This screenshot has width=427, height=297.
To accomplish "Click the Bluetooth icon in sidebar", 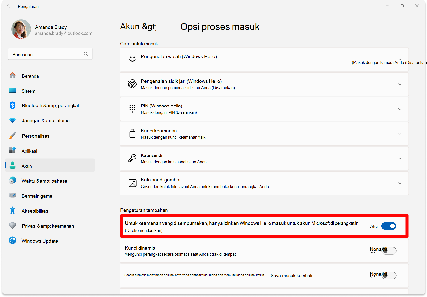I will coord(13,105).
